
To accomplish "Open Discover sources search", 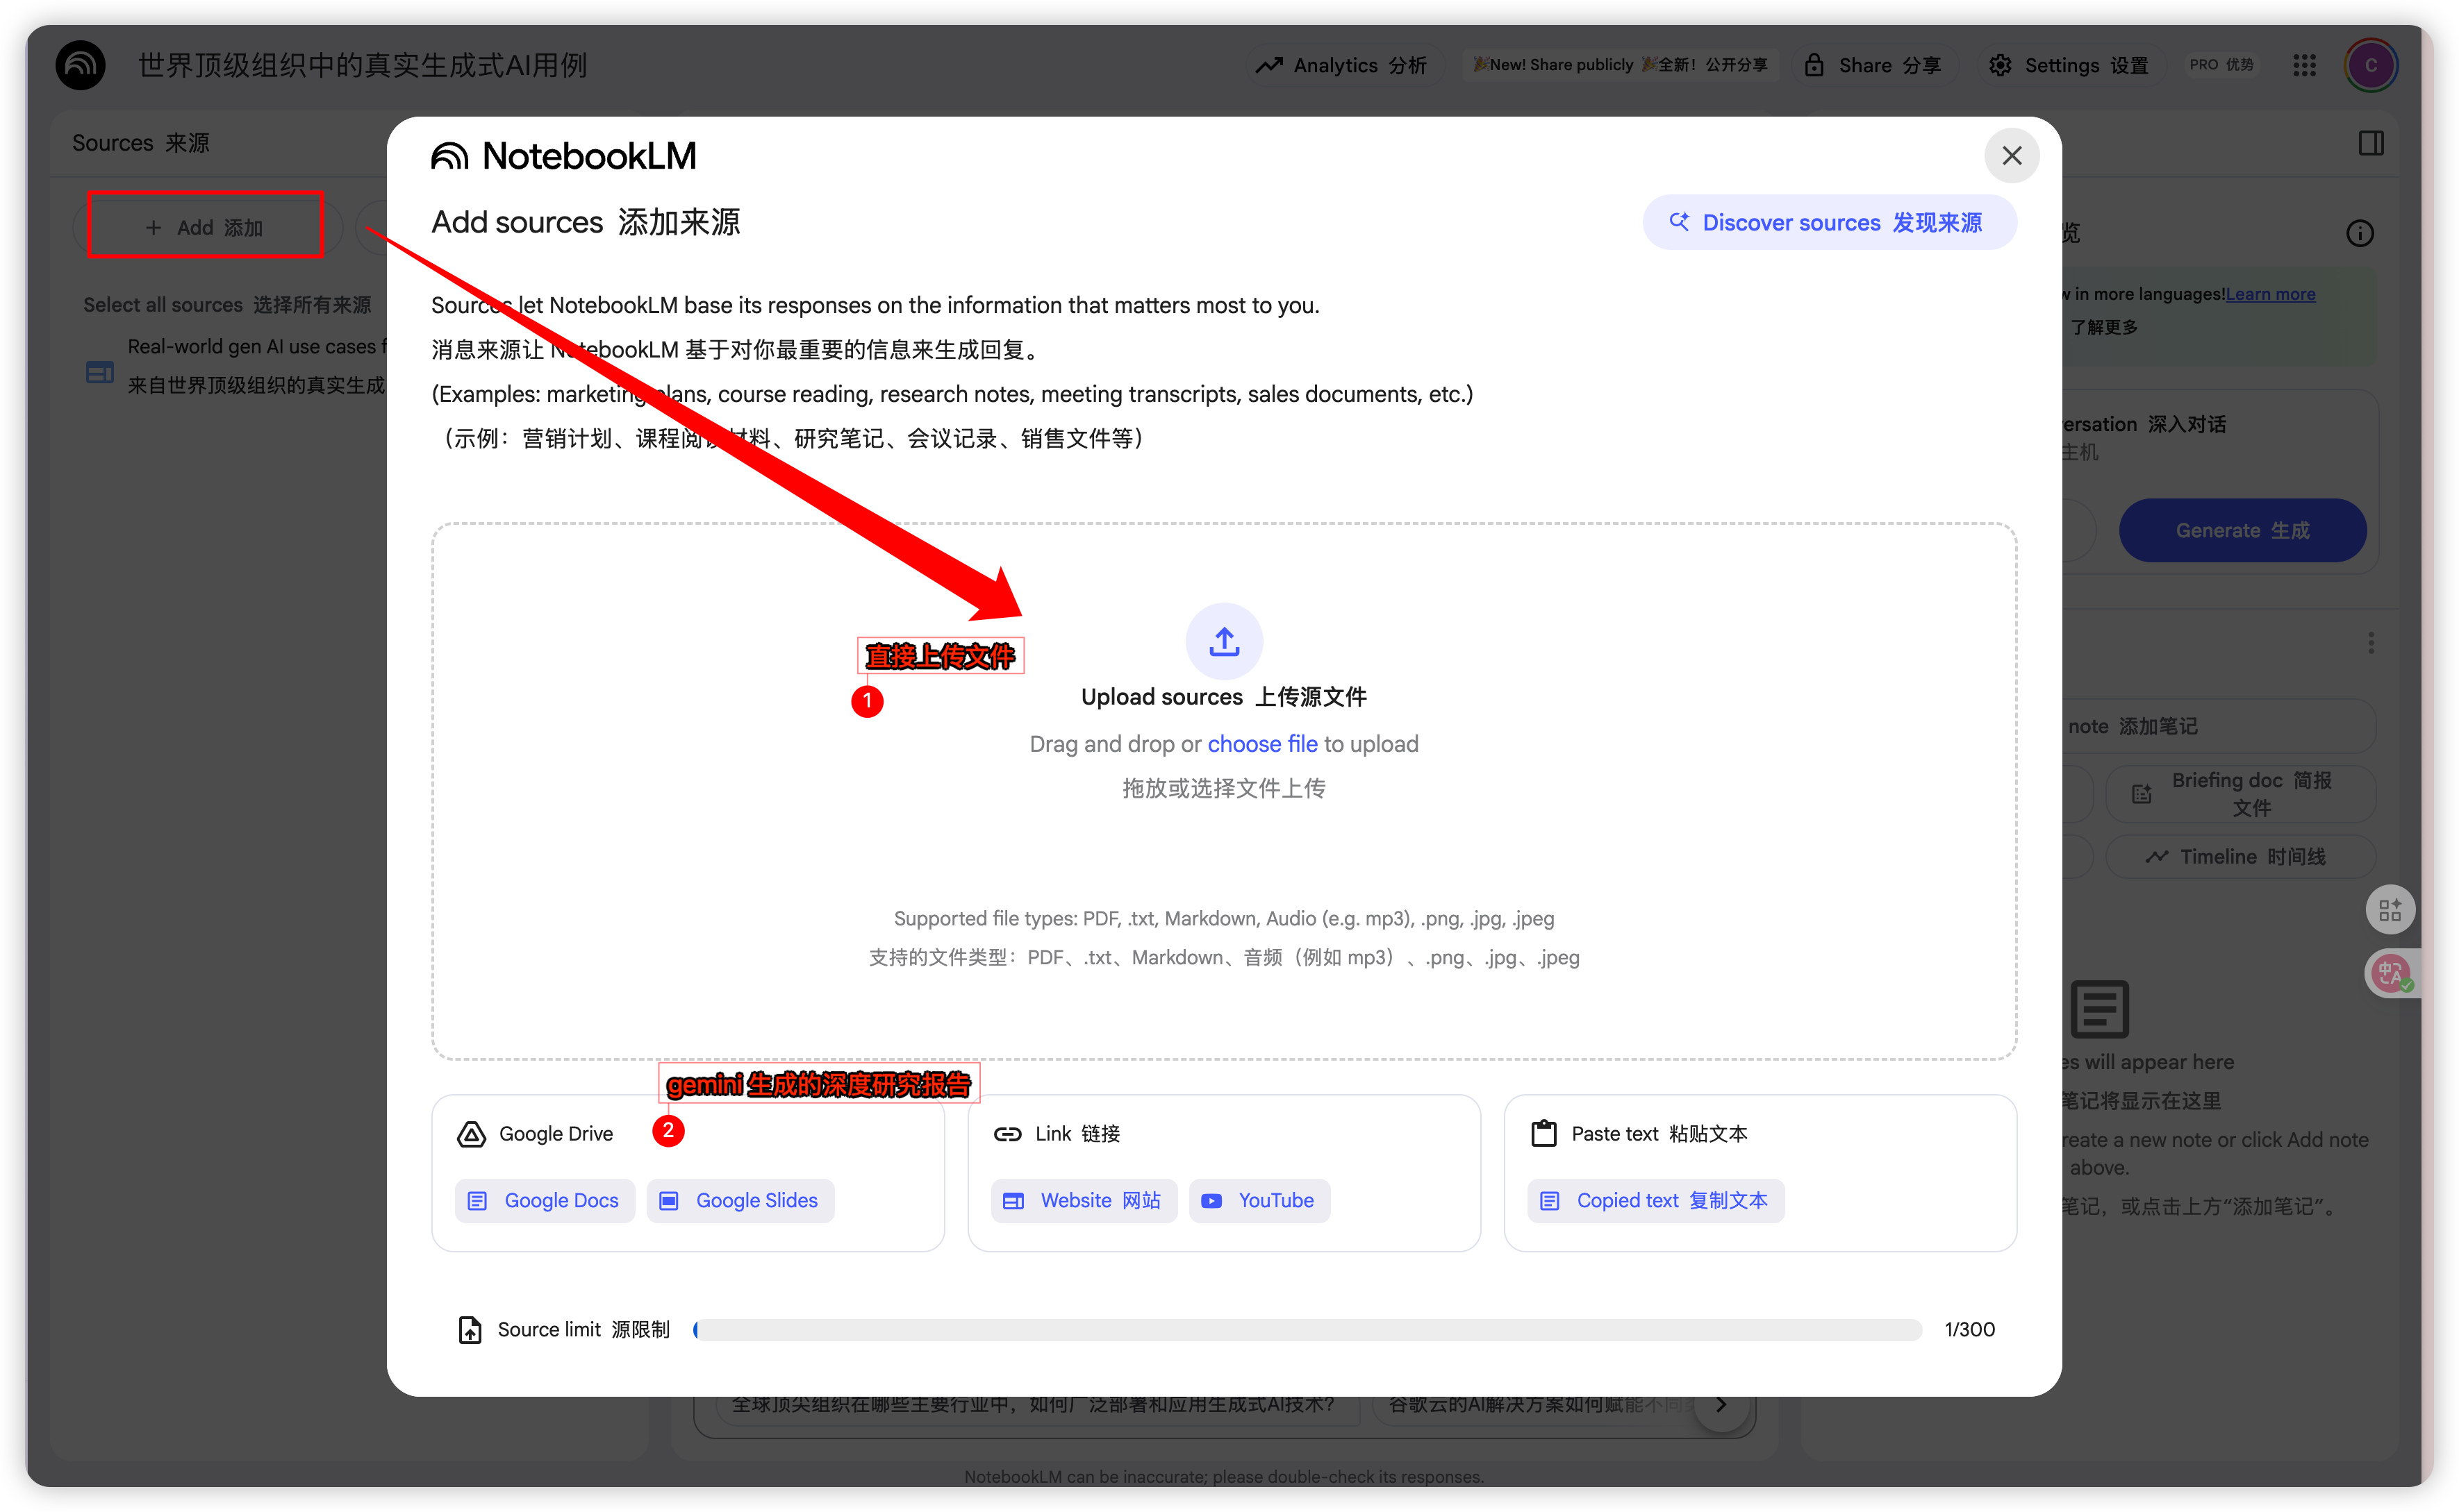I will [x=1829, y=222].
